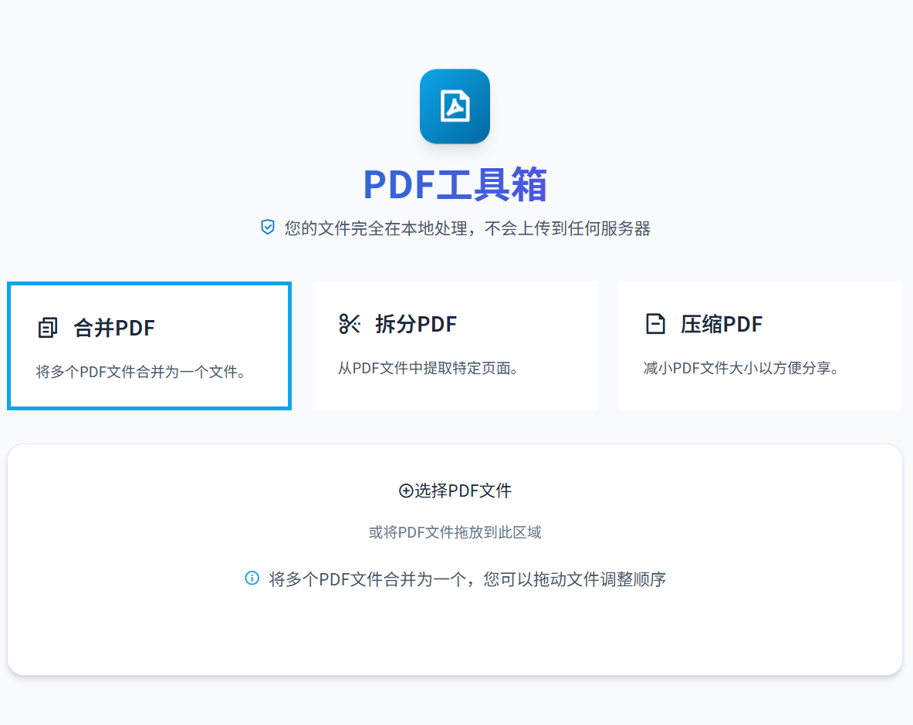Click the shield icon before the privacy notice
The image size is (913, 725).
point(268,227)
